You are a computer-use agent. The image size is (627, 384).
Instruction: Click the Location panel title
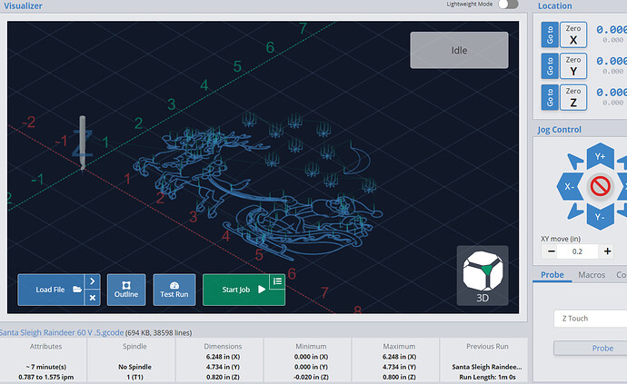[554, 6]
